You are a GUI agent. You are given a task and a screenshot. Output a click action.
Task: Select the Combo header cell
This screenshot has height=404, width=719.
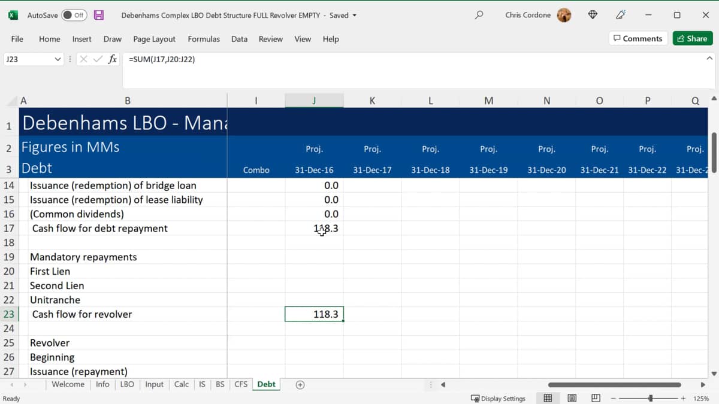point(256,170)
